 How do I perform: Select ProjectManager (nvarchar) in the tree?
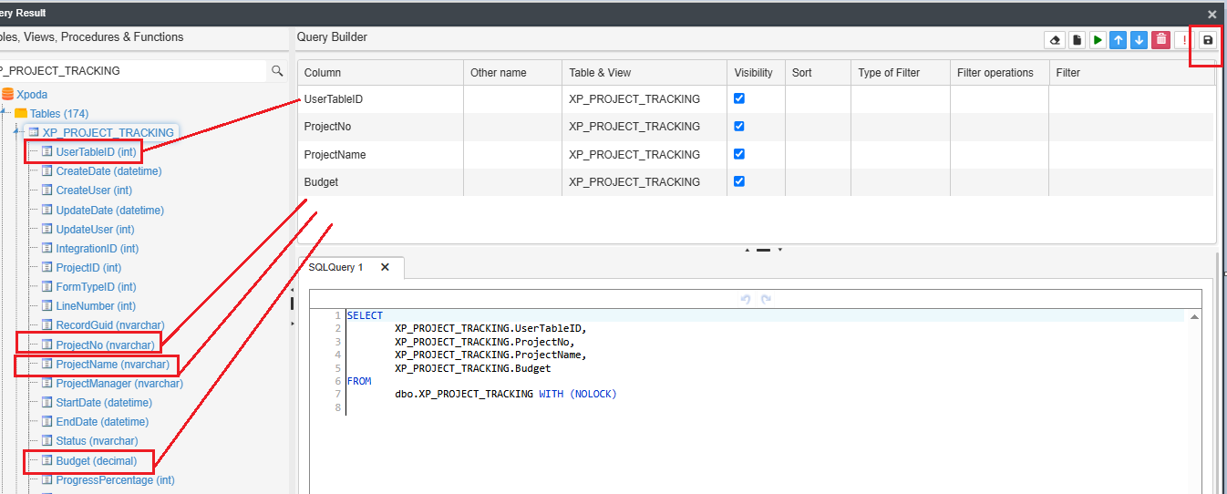pyautogui.click(x=119, y=383)
